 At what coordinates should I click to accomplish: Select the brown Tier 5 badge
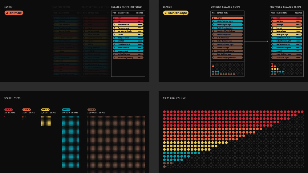click(x=92, y=110)
